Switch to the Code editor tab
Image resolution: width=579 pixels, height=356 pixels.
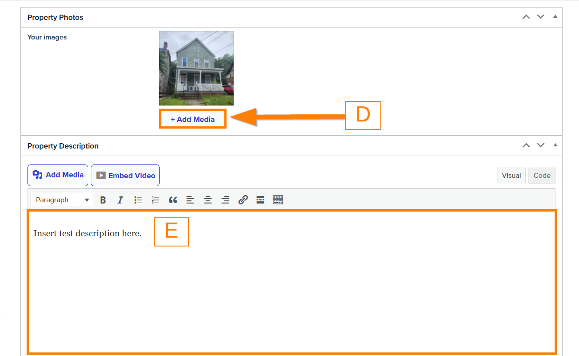coord(542,176)
